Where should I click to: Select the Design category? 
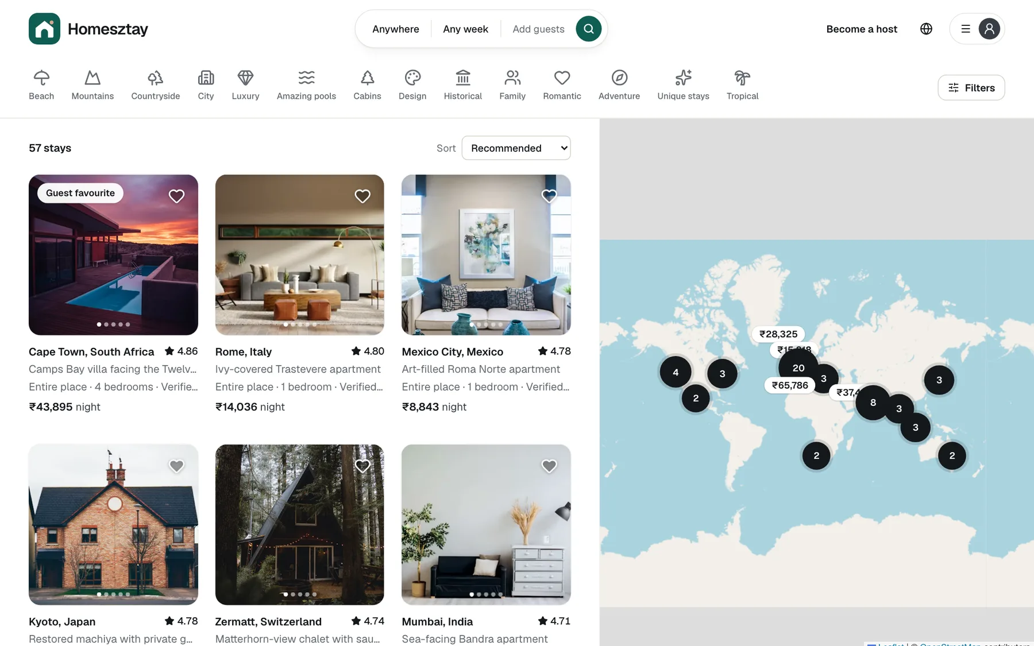click(x=412, y=85)
